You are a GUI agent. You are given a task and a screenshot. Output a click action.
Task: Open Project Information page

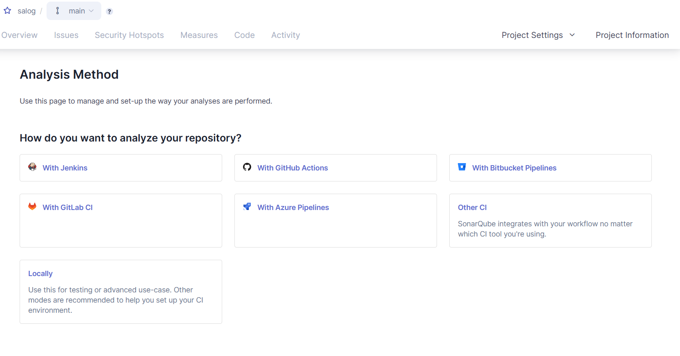[x=632, y=35]
